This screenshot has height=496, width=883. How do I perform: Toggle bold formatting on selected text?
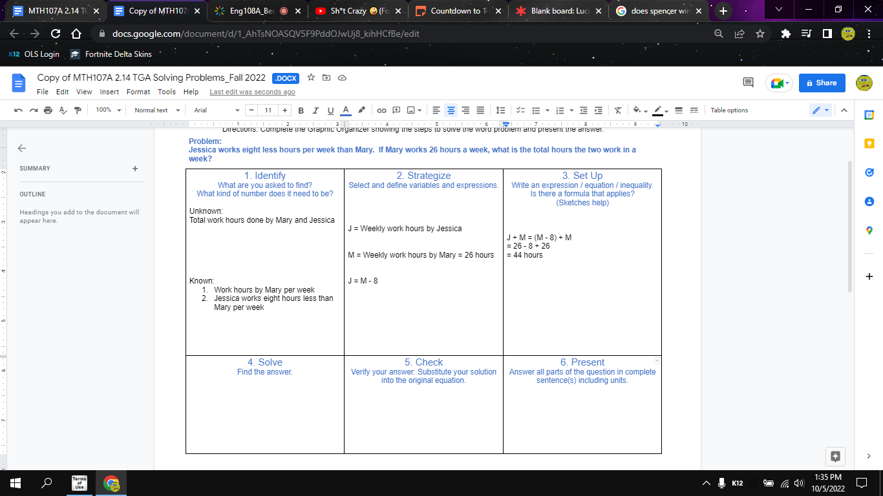pyautogui.click(x=300, y=110)
